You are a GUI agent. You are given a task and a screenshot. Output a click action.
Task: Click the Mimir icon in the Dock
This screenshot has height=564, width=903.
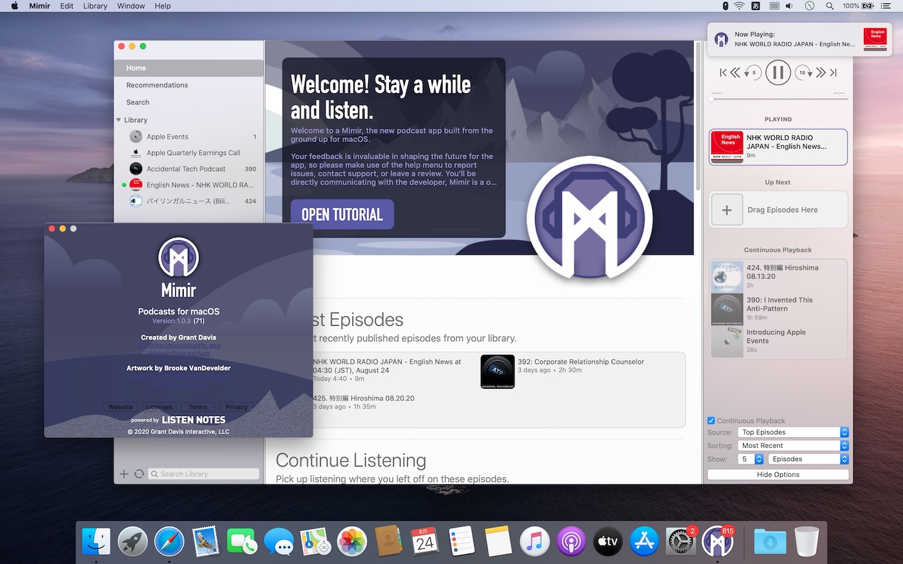click(718, 541)
